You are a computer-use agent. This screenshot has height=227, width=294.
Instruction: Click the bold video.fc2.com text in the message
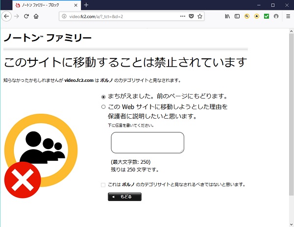79,80
